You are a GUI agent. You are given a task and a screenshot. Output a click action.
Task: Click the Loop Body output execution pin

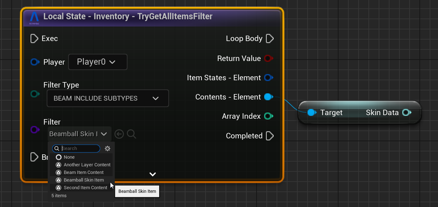(x=270, y=38)
